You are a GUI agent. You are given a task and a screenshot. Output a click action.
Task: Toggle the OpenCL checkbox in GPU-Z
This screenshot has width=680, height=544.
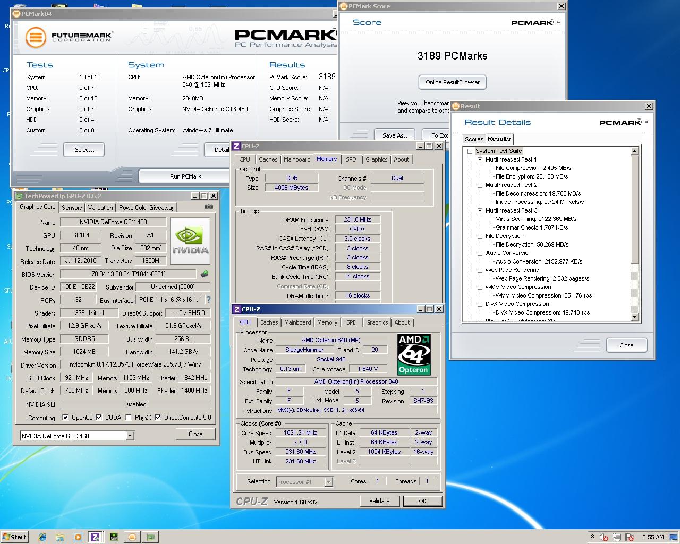coord(65,417)
